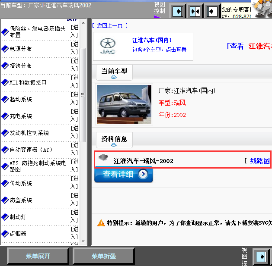
Task: Click the purple triangle under 视图控制
Action: 157,17
